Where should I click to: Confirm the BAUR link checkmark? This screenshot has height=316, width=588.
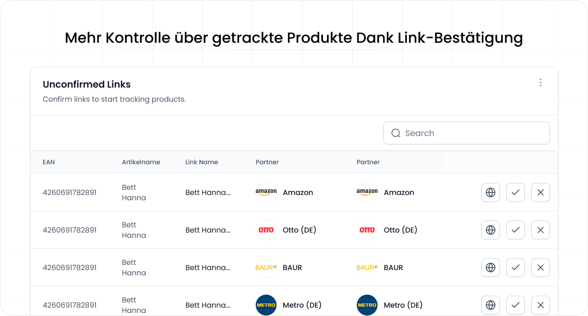[516, 268]
